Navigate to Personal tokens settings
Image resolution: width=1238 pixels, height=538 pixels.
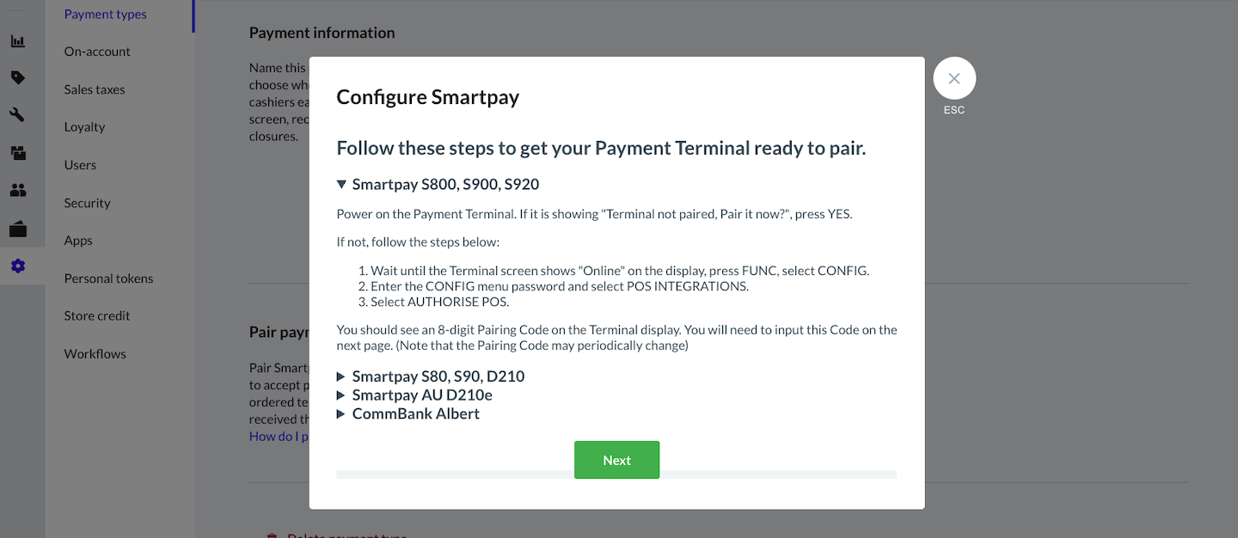(x=108, y=278)
